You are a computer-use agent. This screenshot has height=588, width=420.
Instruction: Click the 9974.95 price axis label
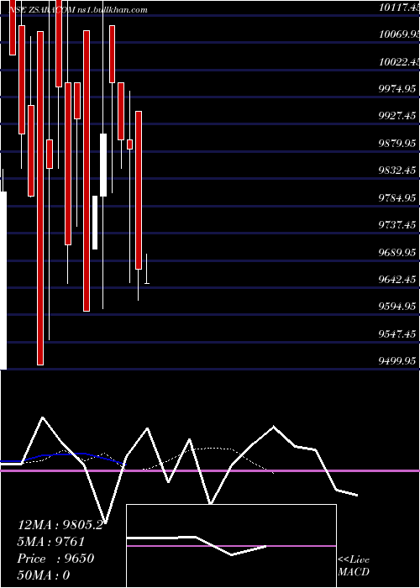pos(397,89)
